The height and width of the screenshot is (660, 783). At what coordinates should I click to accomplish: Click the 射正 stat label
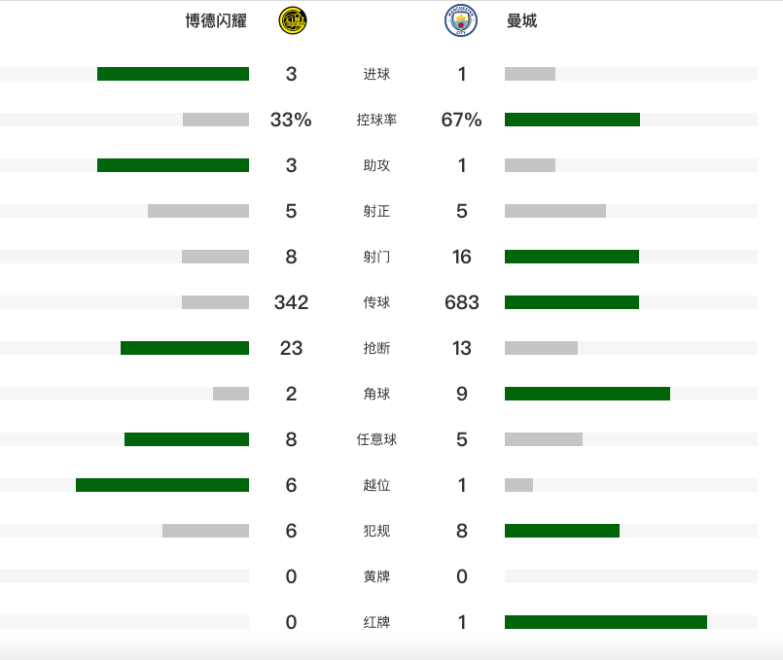tap(376, 211)
